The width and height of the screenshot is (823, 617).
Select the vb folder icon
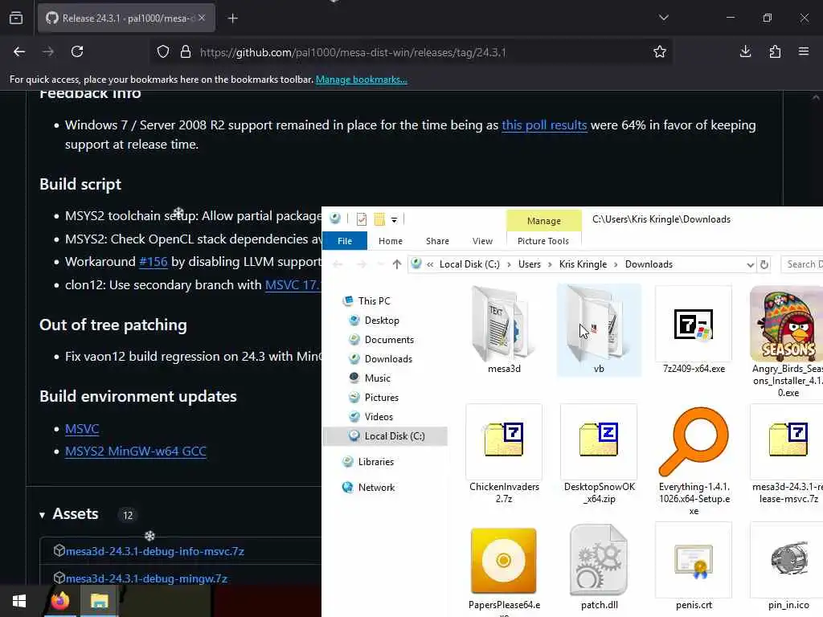pos(599,323)
